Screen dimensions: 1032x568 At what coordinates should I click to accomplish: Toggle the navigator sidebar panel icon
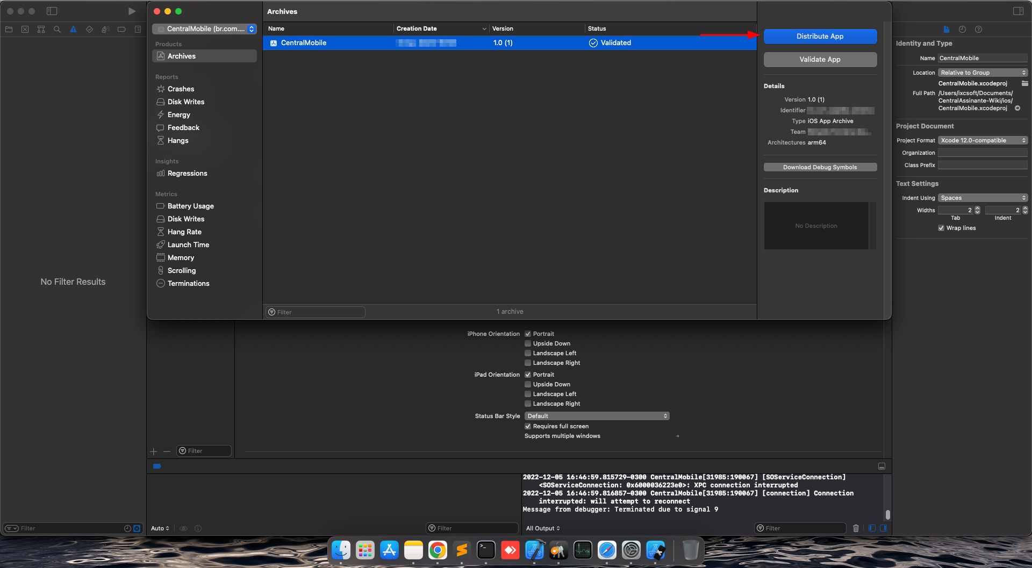click(x=52, y=11)
